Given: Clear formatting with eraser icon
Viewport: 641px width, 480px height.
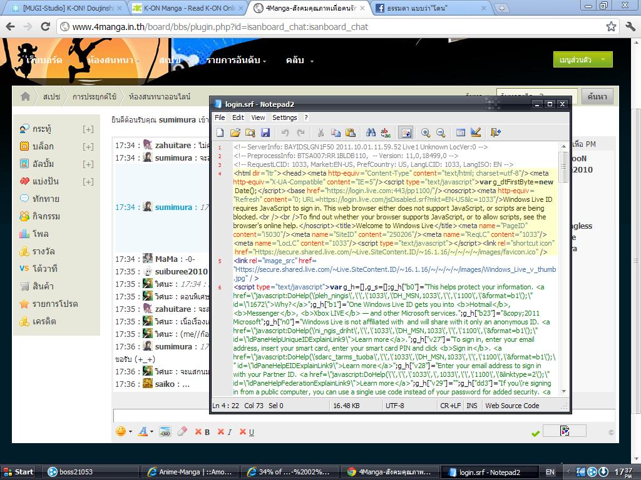Looking at the screenshot, I should point(182,431).
